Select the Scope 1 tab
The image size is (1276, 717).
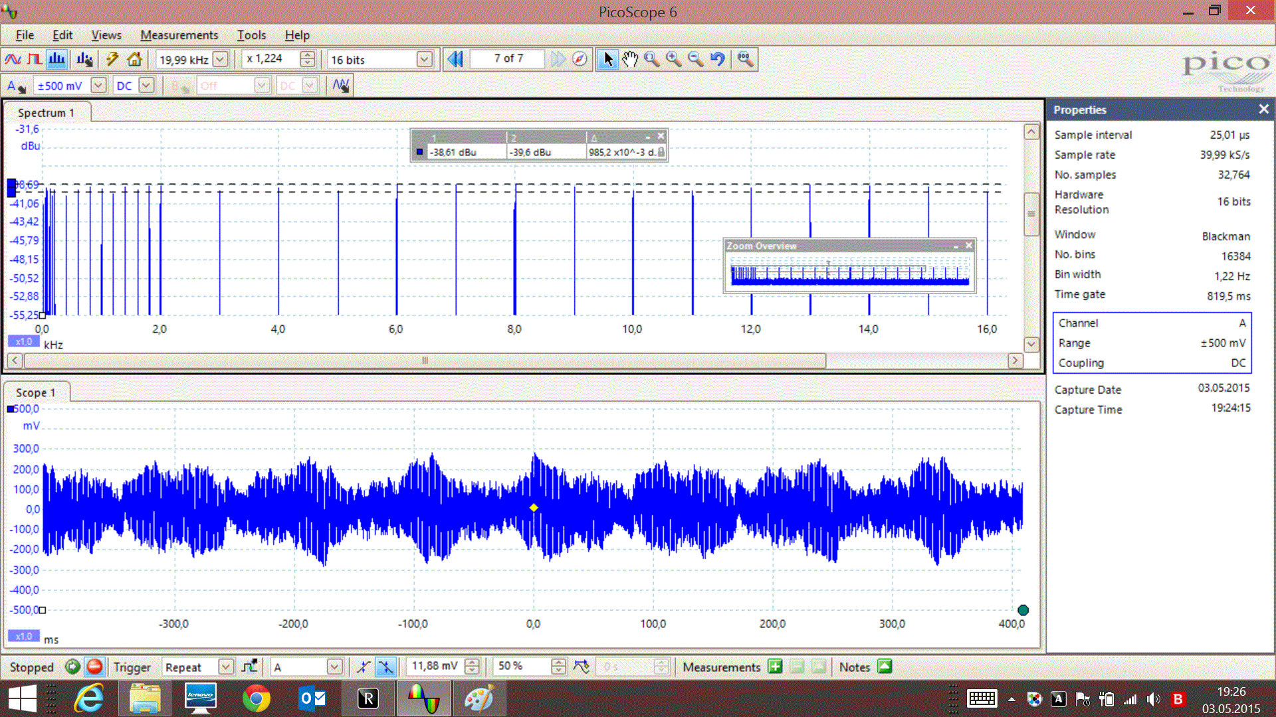[36, 392]
